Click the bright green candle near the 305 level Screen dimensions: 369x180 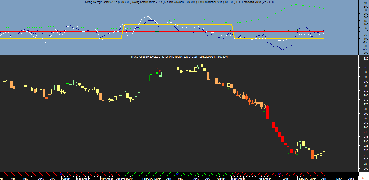157,73
